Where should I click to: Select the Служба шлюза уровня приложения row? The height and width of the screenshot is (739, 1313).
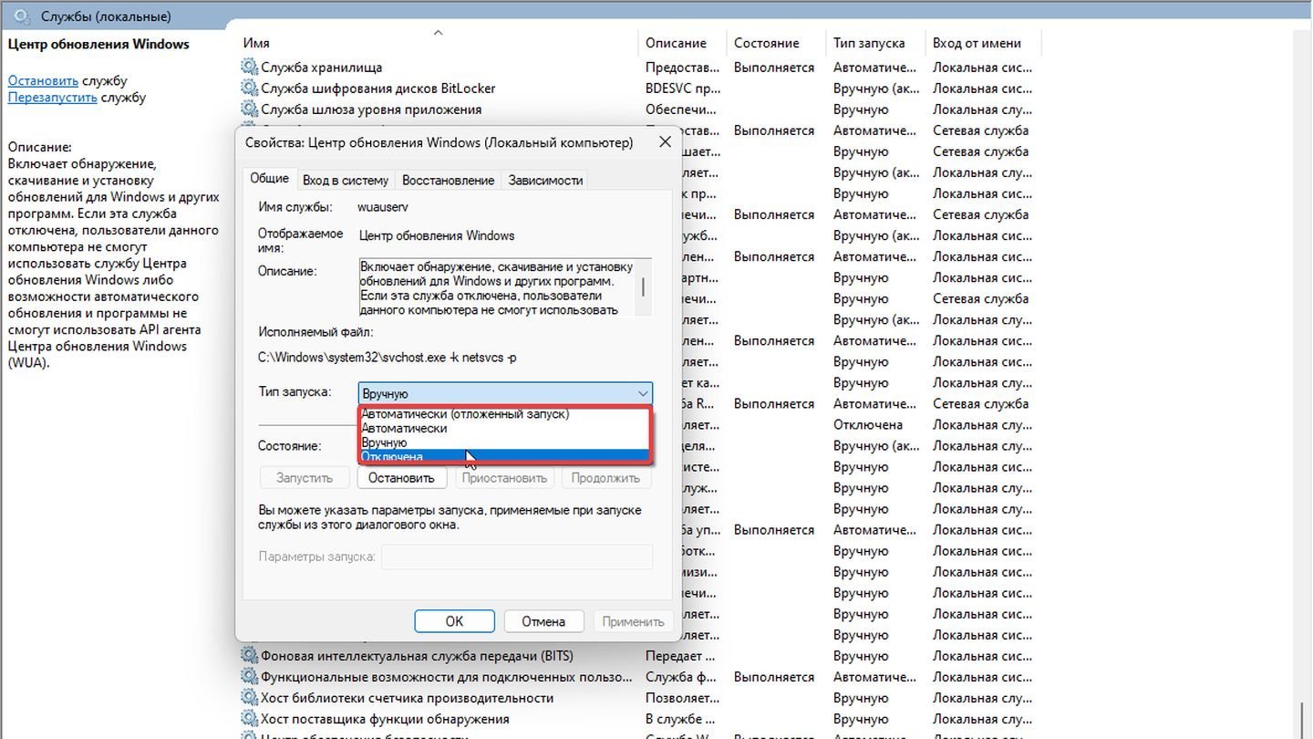point(371,109)
